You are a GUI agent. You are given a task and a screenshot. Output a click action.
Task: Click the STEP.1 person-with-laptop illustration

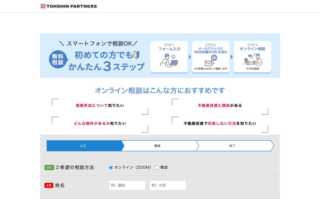coord(169,60)
